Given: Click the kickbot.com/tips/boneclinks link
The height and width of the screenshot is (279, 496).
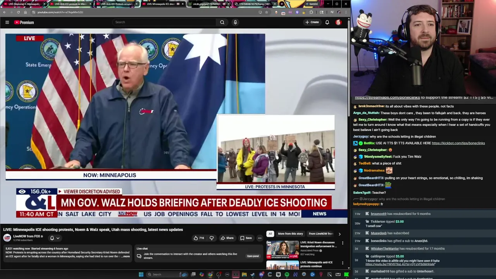Looking at the screenshot, I should click(458, 143).
